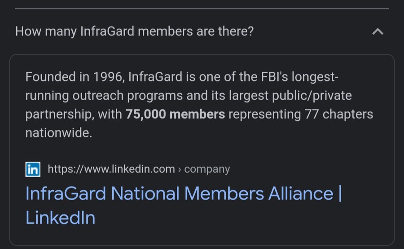This screenshot has height=249, width=404.
Task: Click the 'FBI's longest-' phrase
Action: tap(300, 77)
